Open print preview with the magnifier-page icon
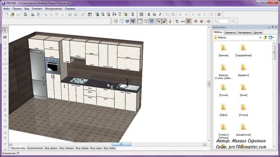This screenshot has width=280, height=157. click(x=38, y=14)
